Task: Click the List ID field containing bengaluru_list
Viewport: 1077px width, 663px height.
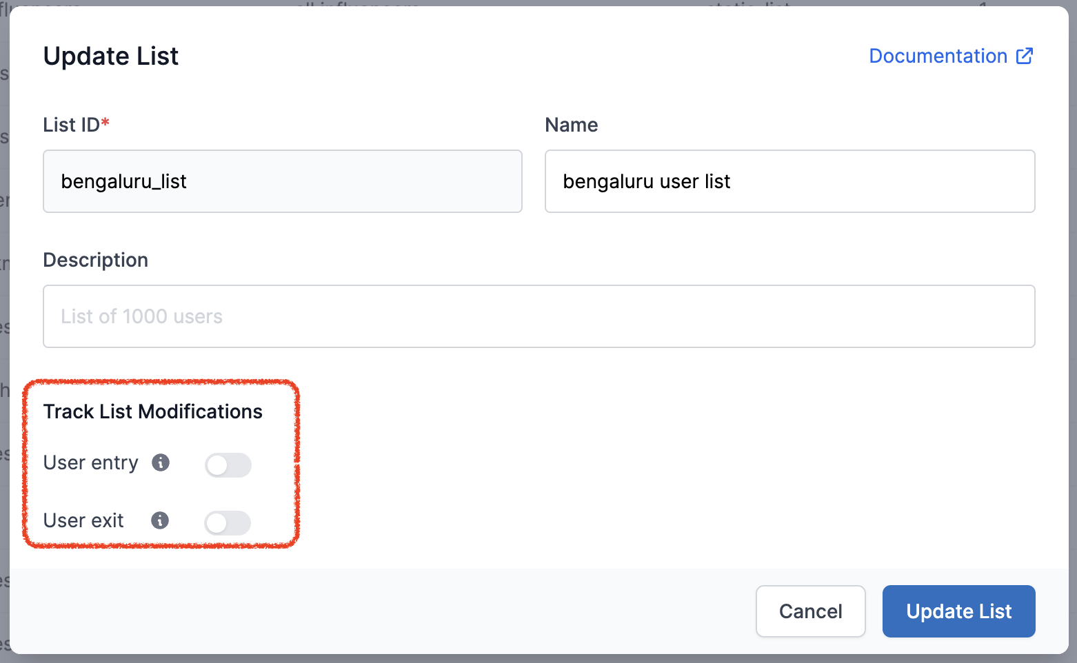Action: tap(283, 181)
